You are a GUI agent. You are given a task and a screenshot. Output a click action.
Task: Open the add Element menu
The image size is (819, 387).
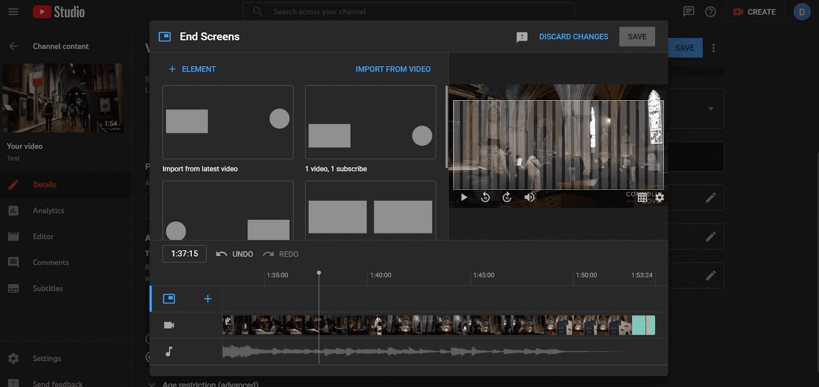click(192, 69)
